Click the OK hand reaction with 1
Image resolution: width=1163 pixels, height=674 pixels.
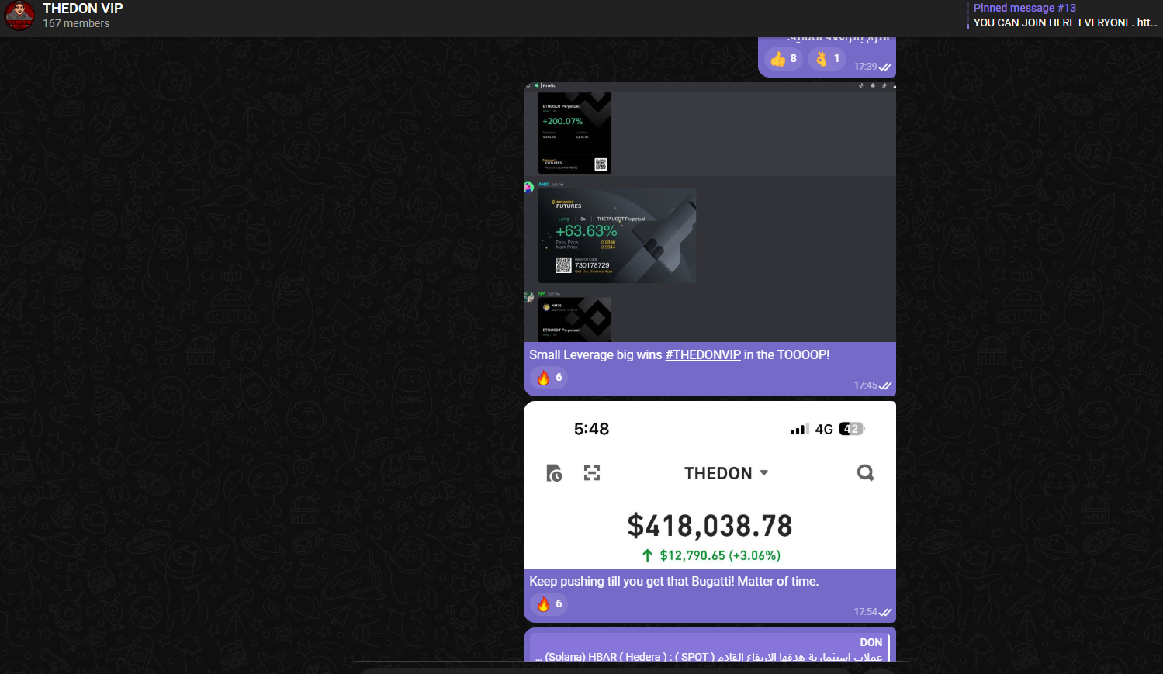827,59
